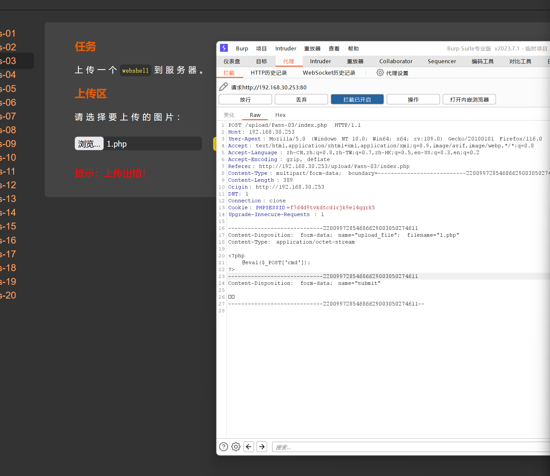Viewport: 550px width, 476px height.
Task: Click the Connection: close header line
Action: [x=257, y=201]
